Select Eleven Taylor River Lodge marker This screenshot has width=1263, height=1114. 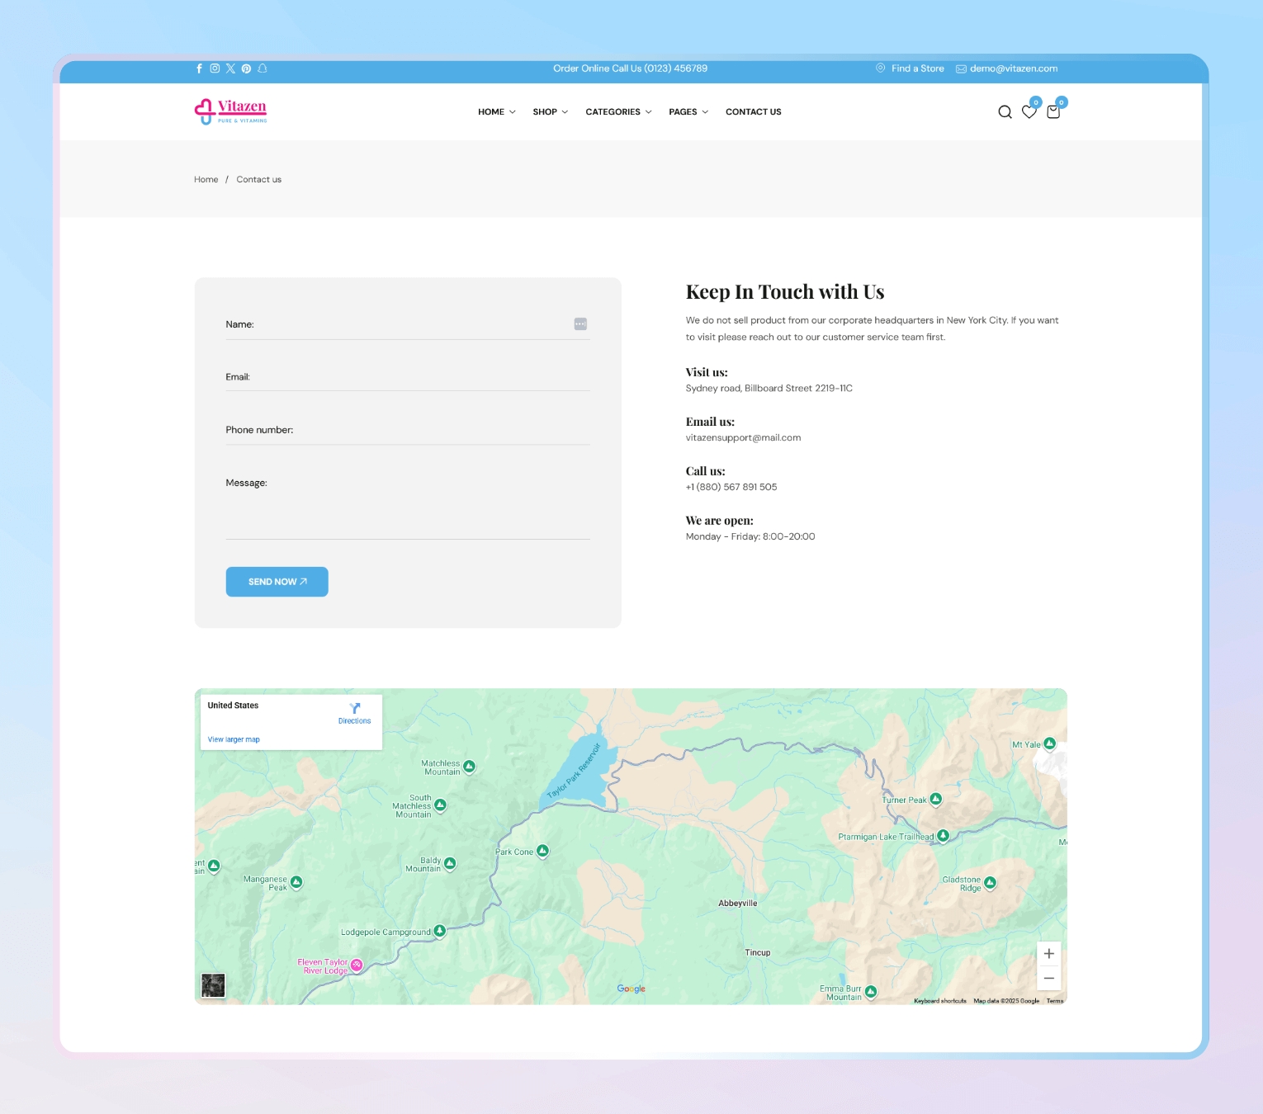pyautogui.click(x=357, y=965)
